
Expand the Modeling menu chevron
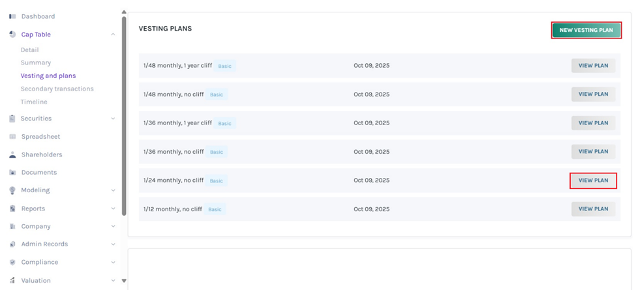pos(113,190)
